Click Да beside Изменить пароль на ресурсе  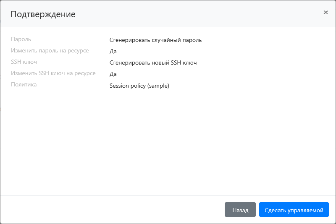pos(113,52)
